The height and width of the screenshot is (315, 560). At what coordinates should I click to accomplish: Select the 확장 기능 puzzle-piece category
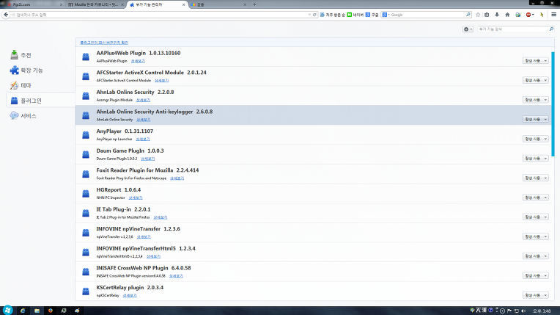[26, 70]
